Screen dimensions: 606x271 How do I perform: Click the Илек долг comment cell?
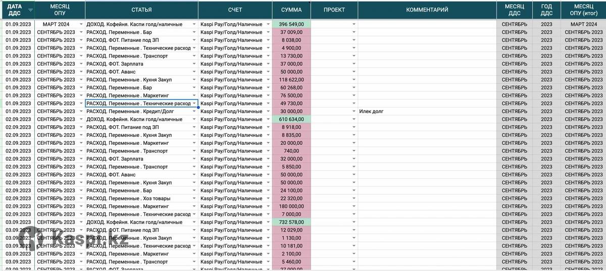click(427, 112)
